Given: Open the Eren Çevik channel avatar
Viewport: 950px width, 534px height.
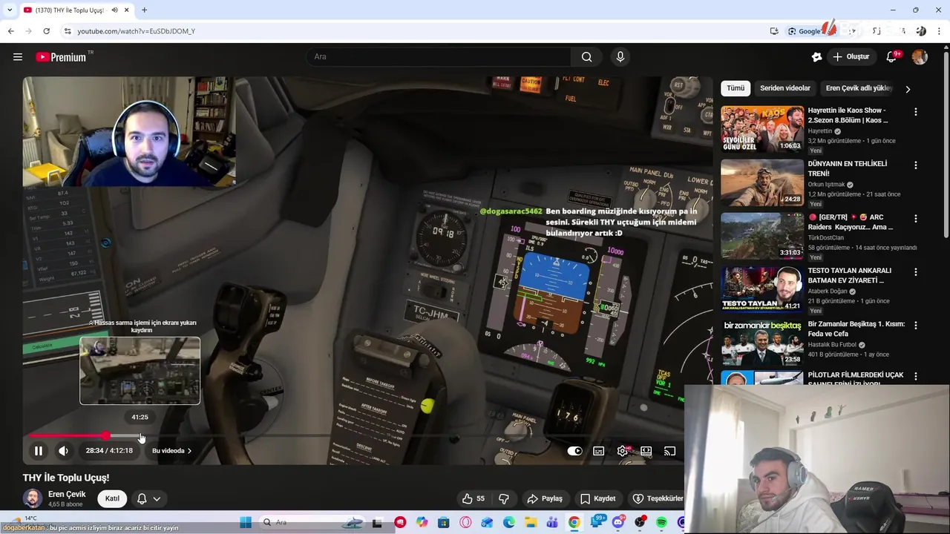Looking at the screenshot, I should pos(33,498).
